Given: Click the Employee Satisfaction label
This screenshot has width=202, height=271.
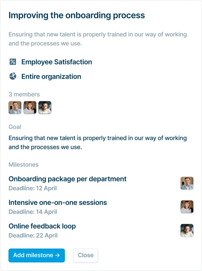Looking at the screenshot, I should pyautogui.click(x=57, y=62).
